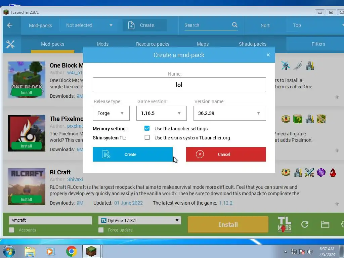Toggle the Accounts checkbox
The width and height of the screenshot is (344, 258).
pos(12,230)
